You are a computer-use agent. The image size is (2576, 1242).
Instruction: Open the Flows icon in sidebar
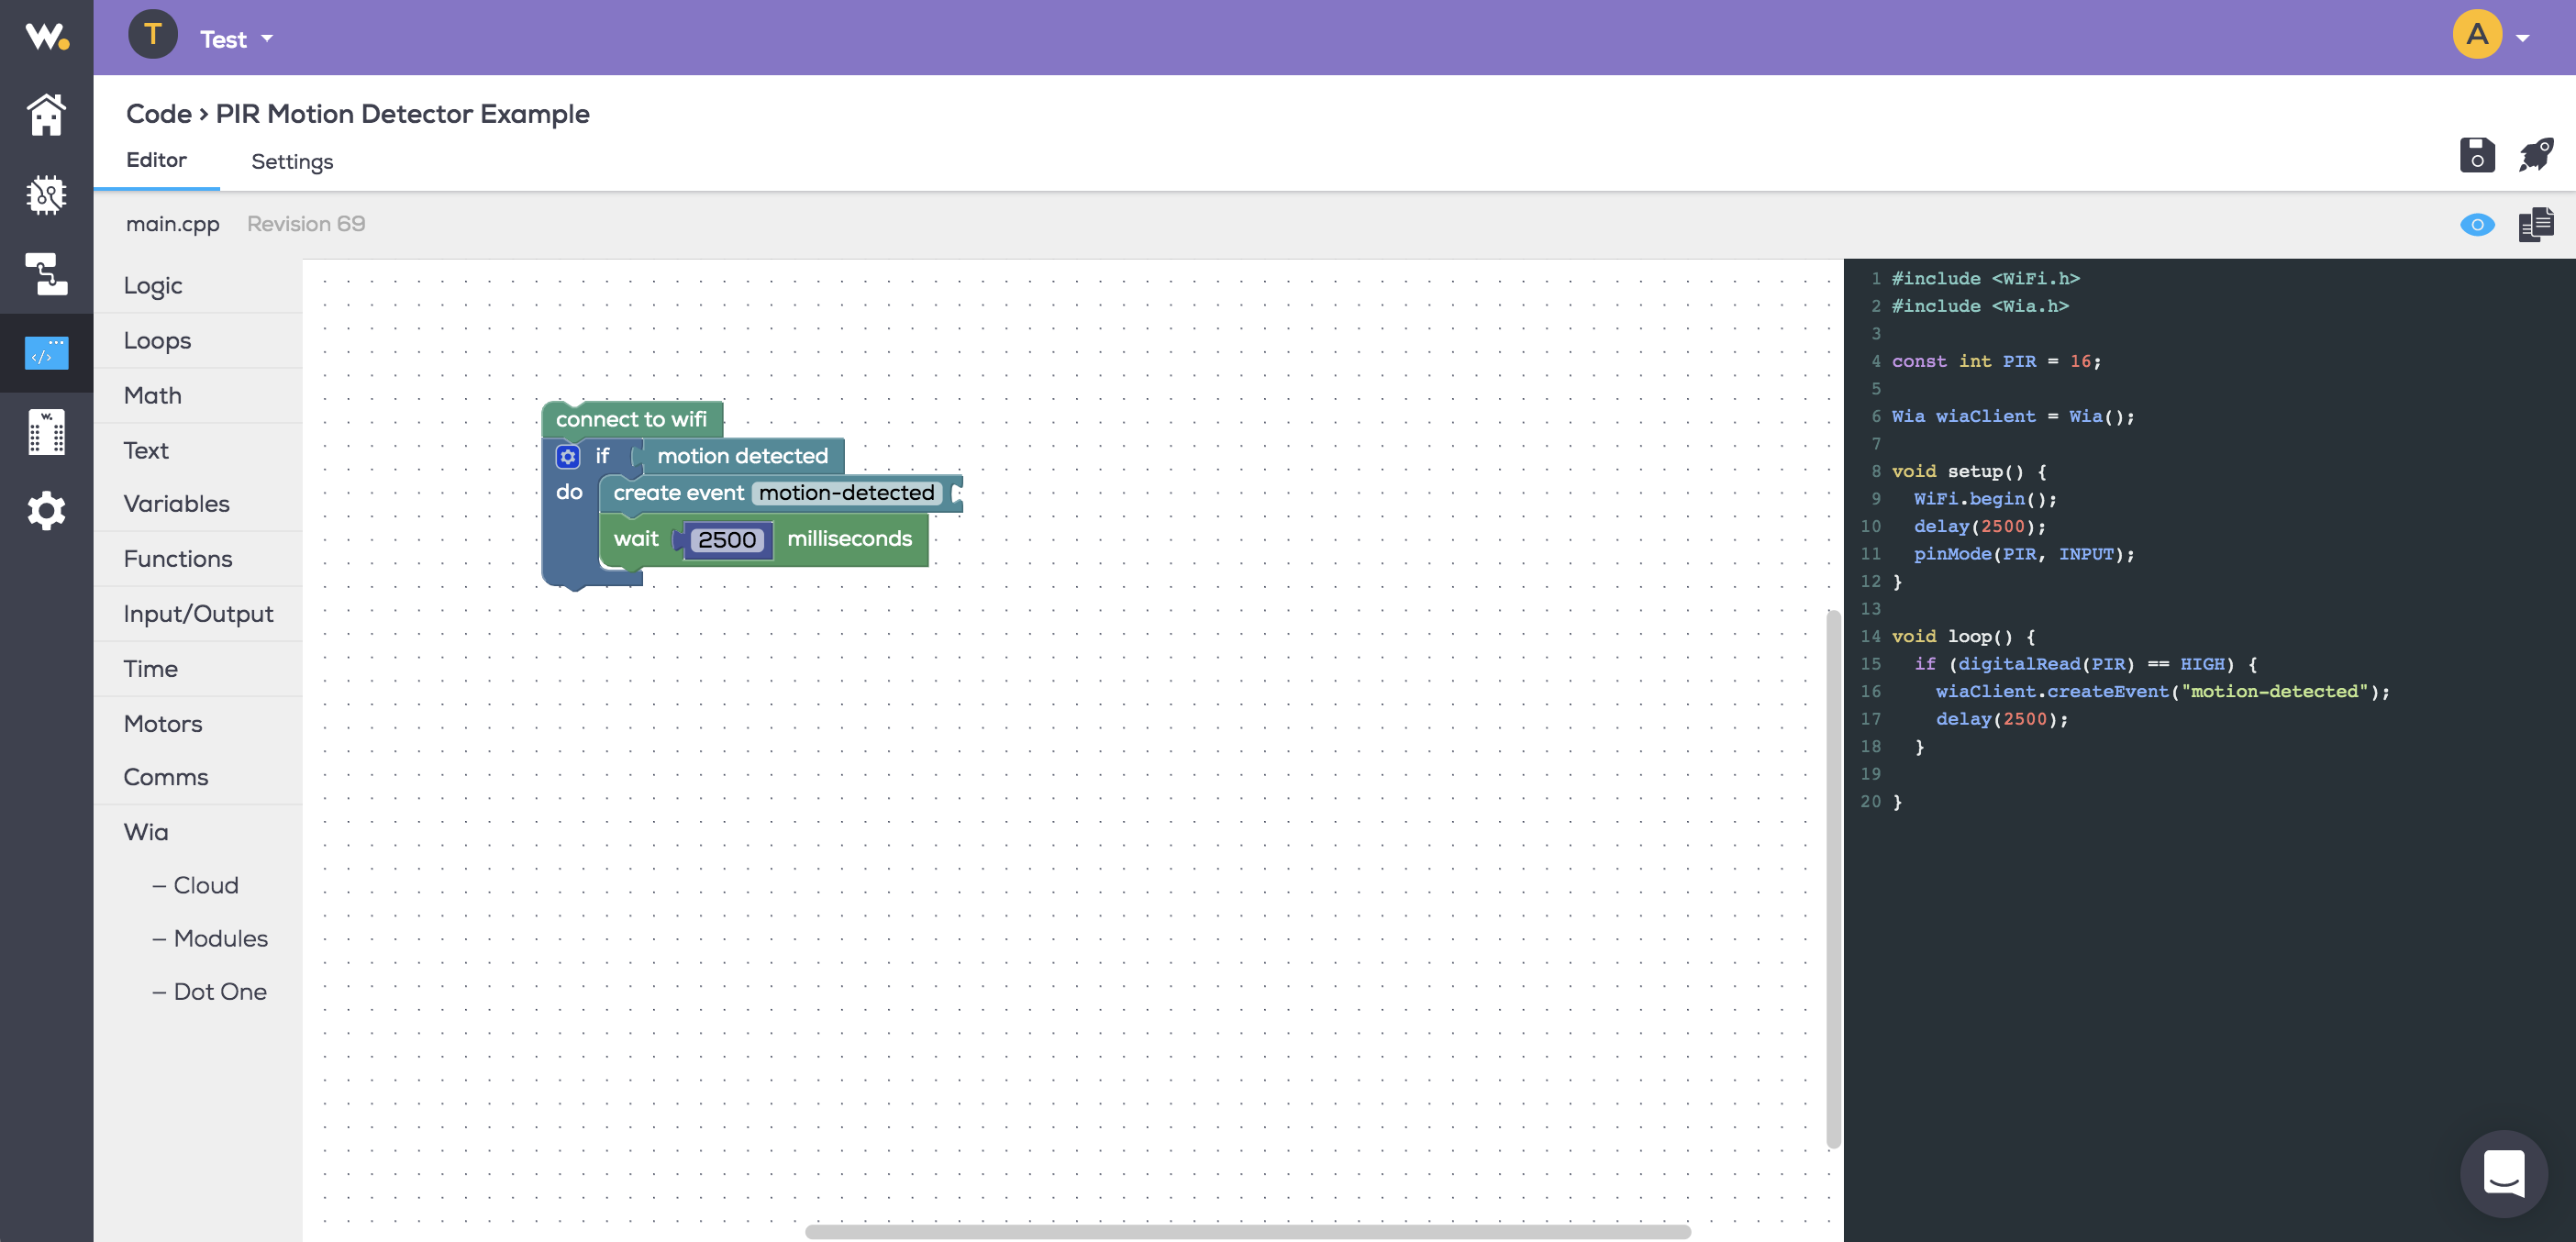[x=47, y=273]
